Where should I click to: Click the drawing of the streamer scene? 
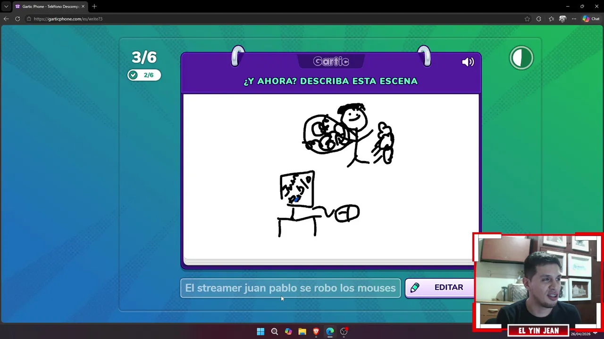331,177
